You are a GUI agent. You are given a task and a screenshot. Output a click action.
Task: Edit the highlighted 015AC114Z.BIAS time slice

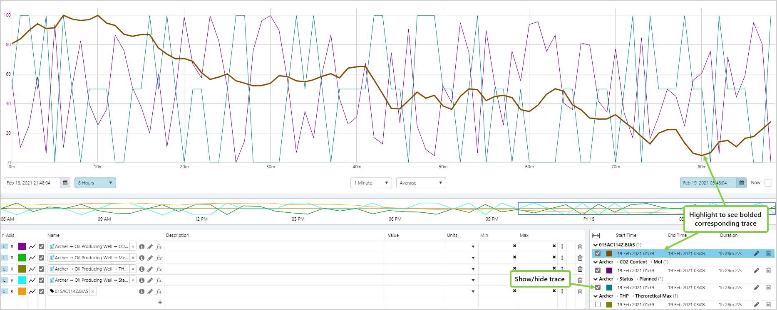(756, 253)
